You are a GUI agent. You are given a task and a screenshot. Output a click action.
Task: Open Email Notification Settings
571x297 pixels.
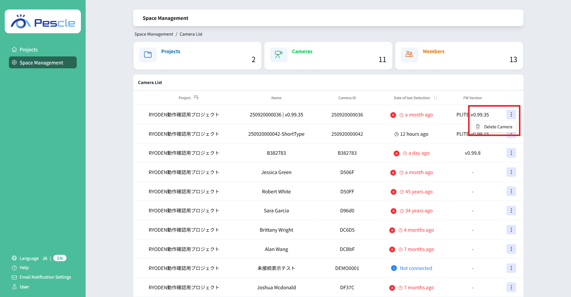45,277
